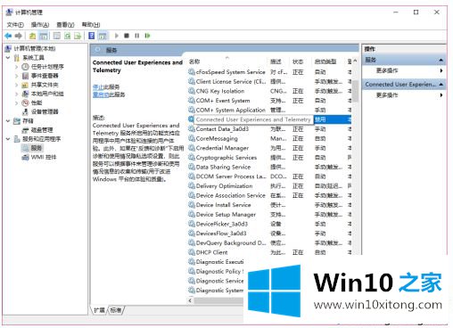Select 磁盘管理 in the tree
Image resolution: width=453 pixels, height=328 pixels.
42,130
